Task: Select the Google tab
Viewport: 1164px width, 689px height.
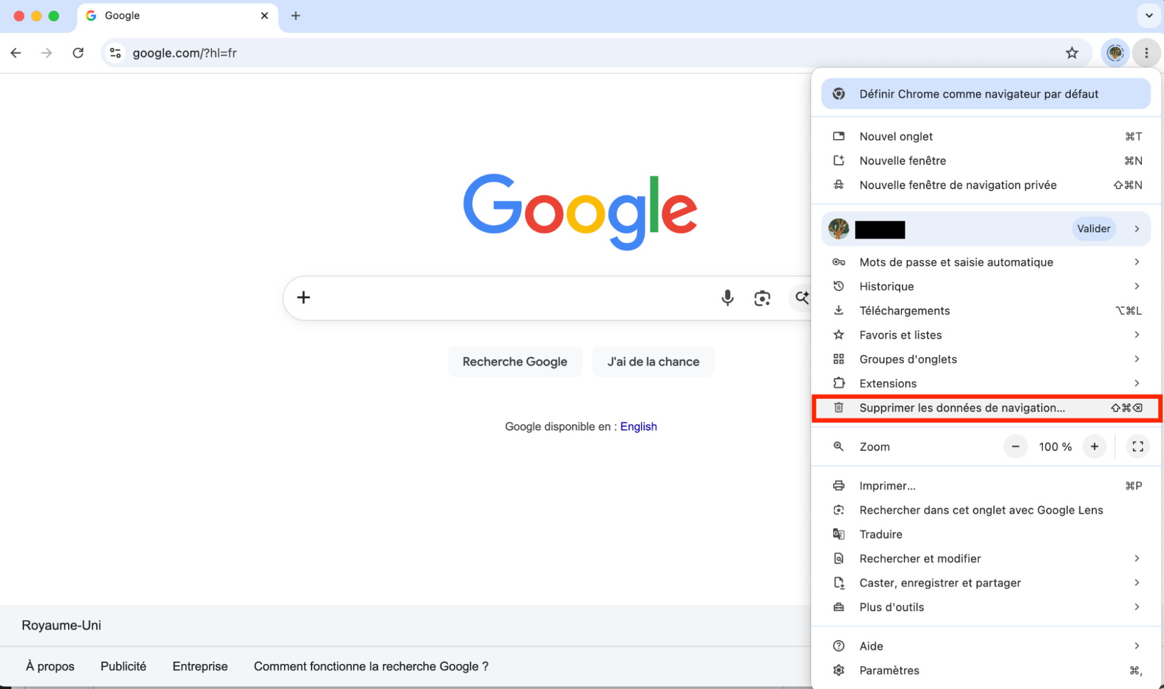Action: 178,16
